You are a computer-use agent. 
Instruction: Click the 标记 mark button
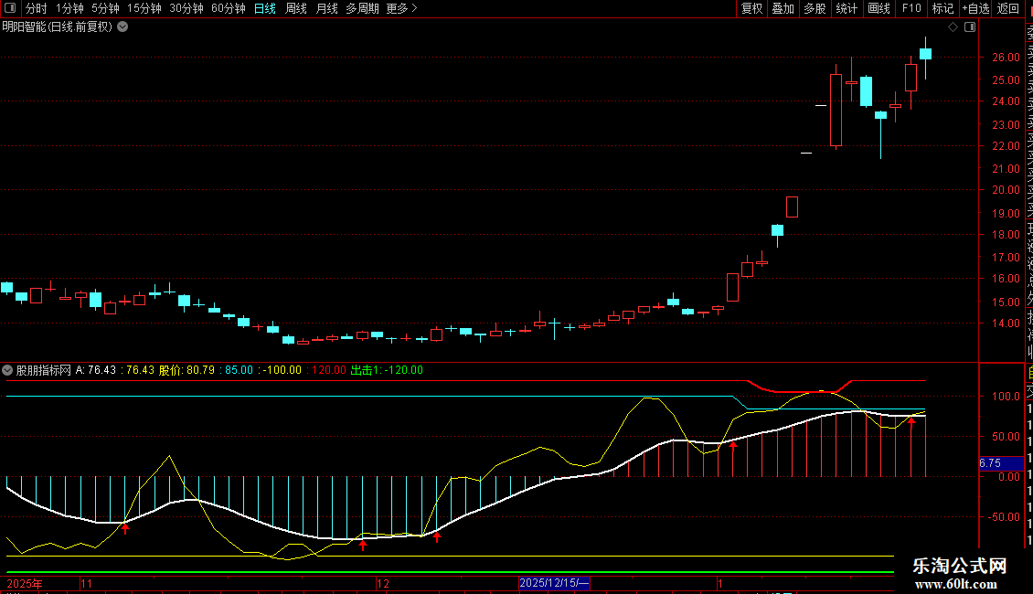pyautogui.click(x=942, y=8)
